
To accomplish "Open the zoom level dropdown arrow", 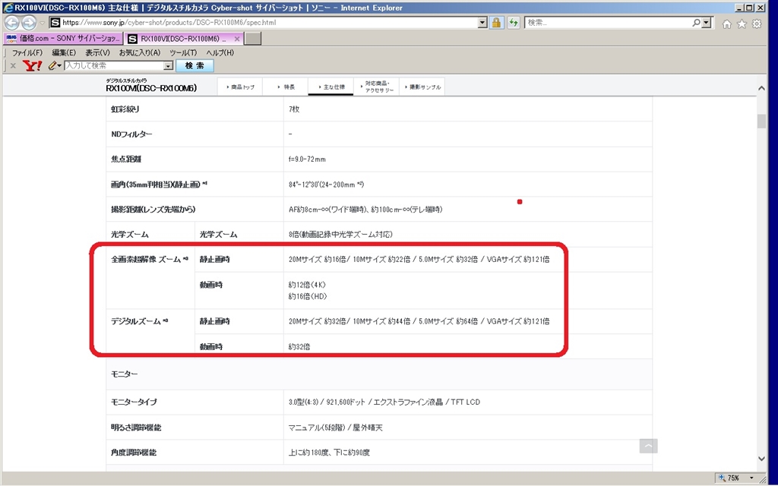I will pyautogui.click(x=751, y=478).
